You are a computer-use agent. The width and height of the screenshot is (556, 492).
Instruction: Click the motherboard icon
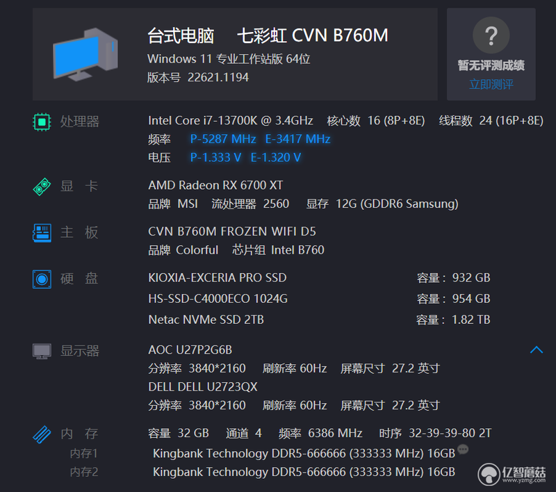[x=42, y=233]
